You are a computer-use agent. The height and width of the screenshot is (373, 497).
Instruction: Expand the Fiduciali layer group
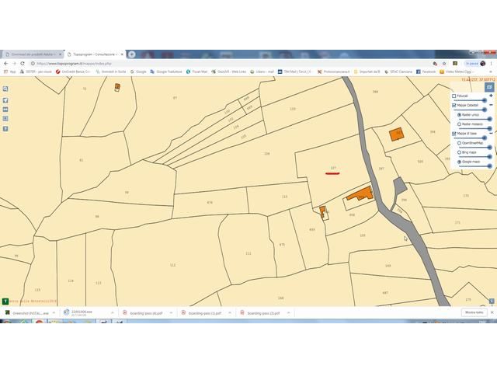[x=491, y=96]
